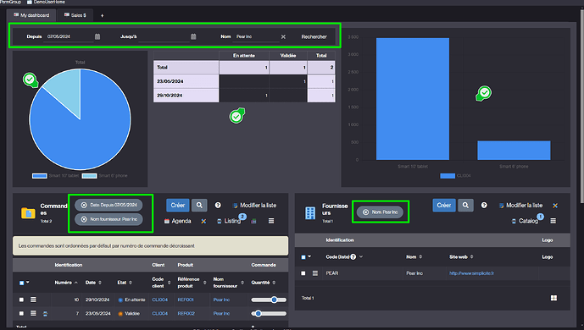Screen dimensions: 584x330
Task: Open help for the Fournisseurs list
Action: [484, 205]
